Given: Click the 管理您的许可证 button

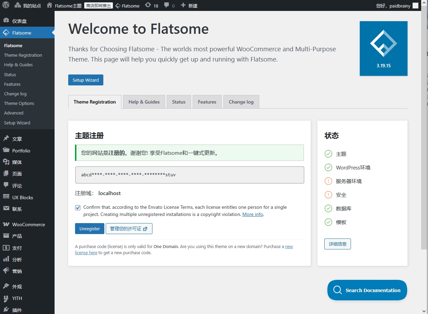Looking at the screenshot, I should (129, 229).
